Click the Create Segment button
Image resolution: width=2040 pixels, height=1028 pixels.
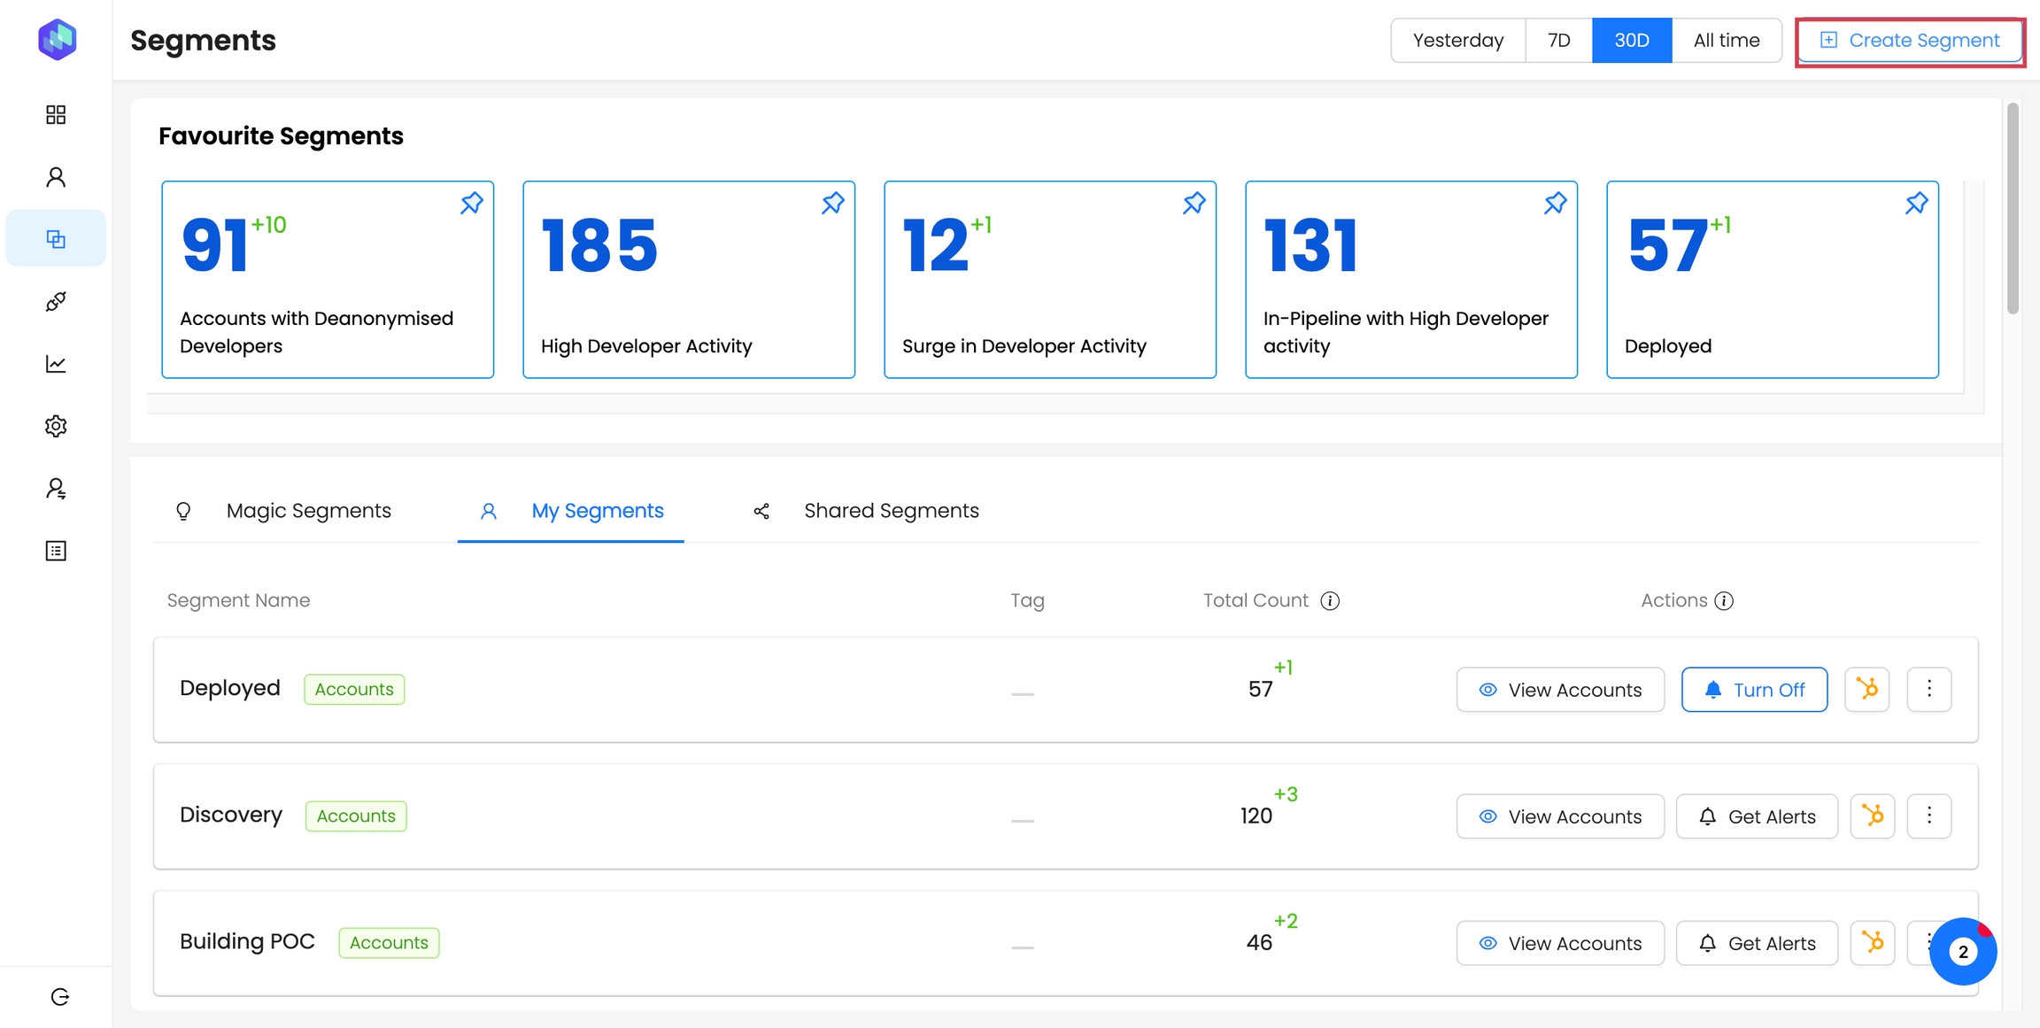tap(1910, 41)
